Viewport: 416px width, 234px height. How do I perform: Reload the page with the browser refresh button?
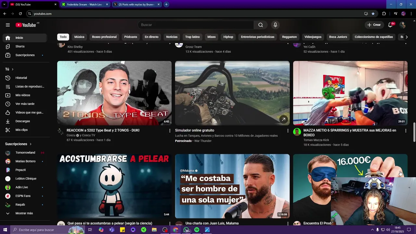pos(20,14)
